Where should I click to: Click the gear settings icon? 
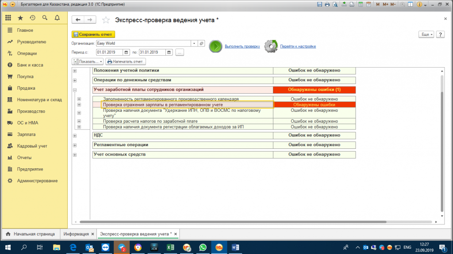[271, 46]
